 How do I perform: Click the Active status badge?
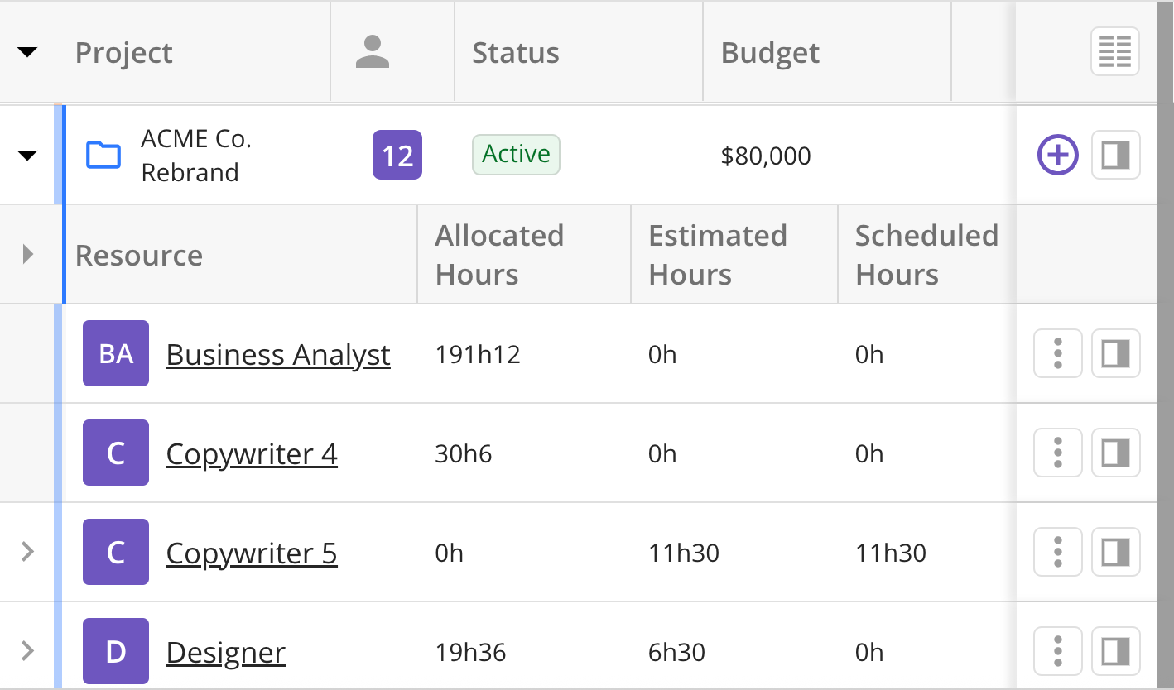516,155
